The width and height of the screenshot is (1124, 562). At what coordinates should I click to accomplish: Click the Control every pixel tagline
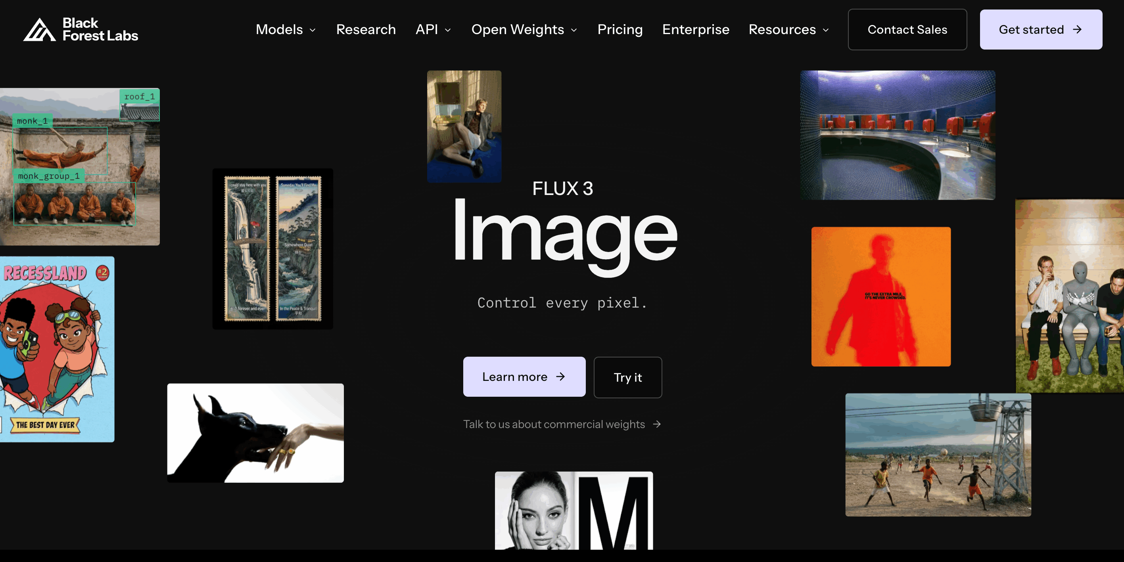562,302
